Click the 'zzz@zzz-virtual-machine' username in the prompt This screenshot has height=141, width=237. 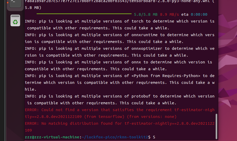point(52,137)
